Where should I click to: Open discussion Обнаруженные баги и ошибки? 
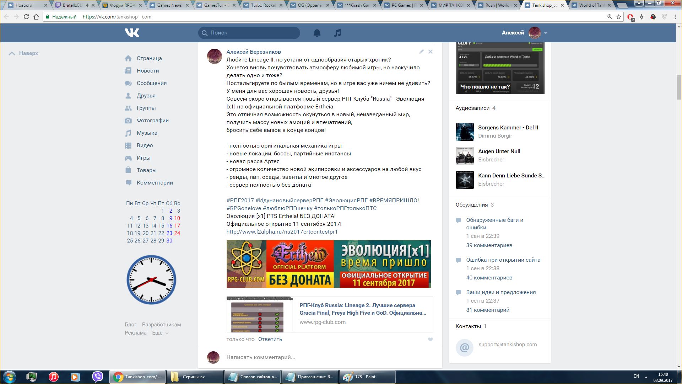coord(495,224)
